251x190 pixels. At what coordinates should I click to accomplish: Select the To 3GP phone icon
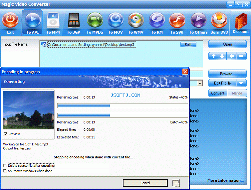tap(74, 20)
